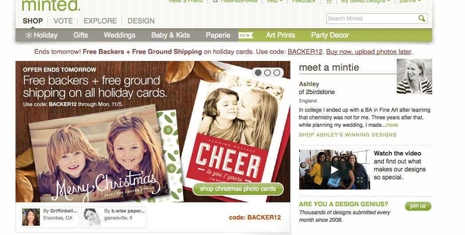Click the minted logo
The width and height of the screenshot is (465, 235).
point(51,5)
